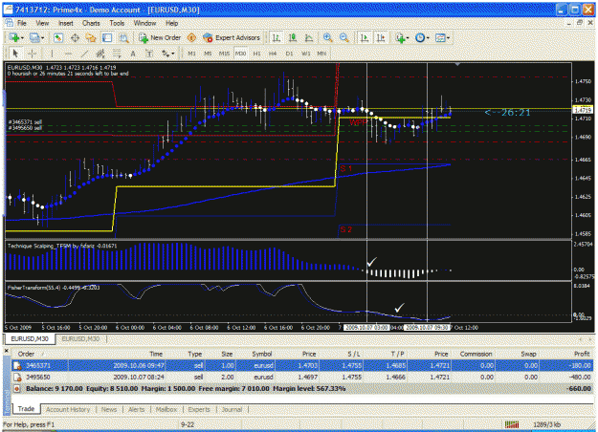Switch chart to candlesticks

point(293,37)
